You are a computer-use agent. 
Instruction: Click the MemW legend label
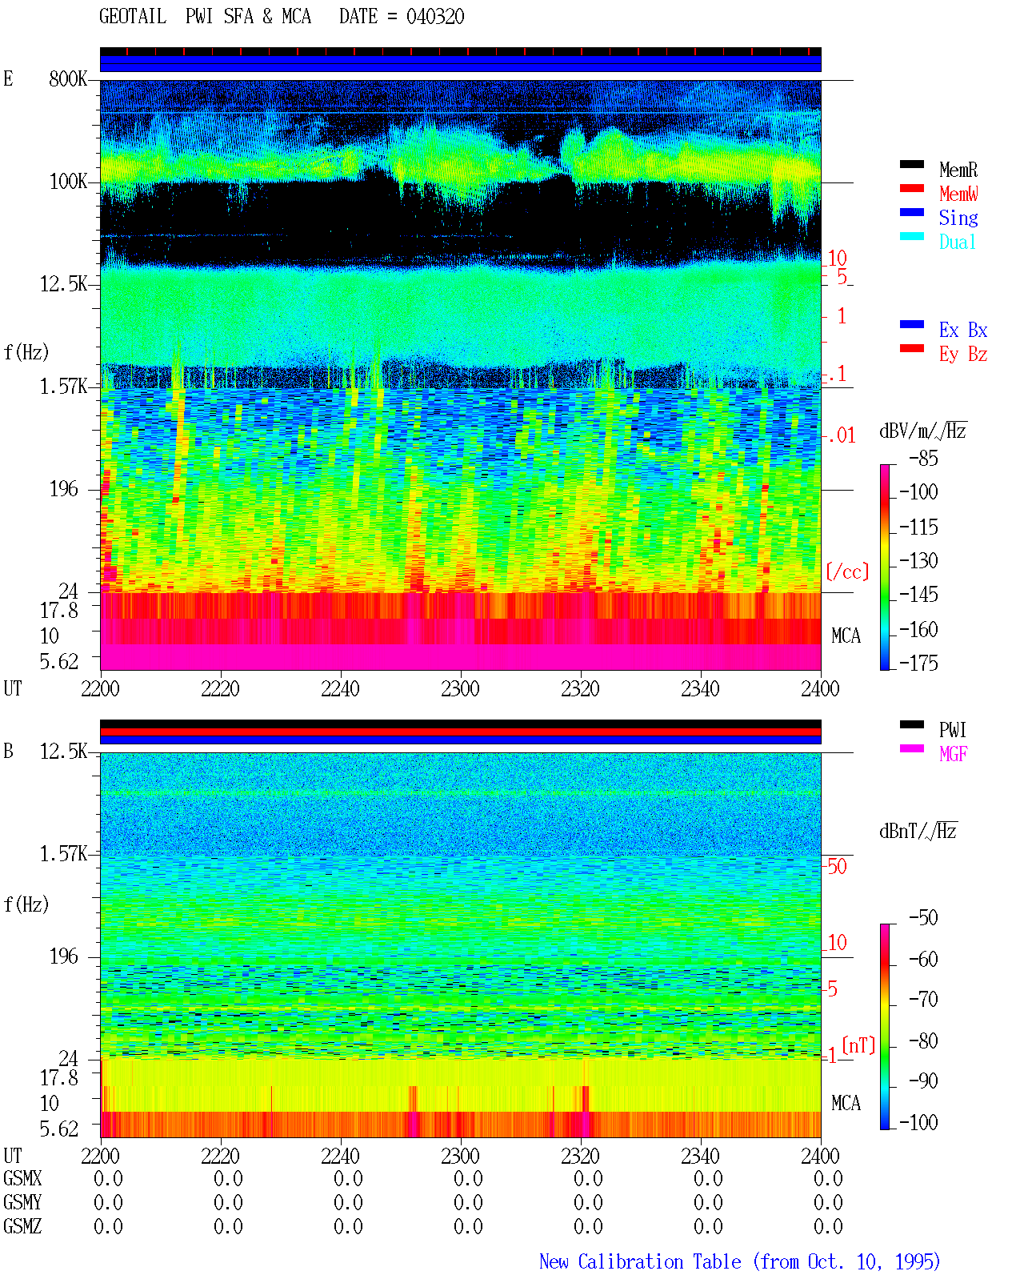tap(958, 194)
